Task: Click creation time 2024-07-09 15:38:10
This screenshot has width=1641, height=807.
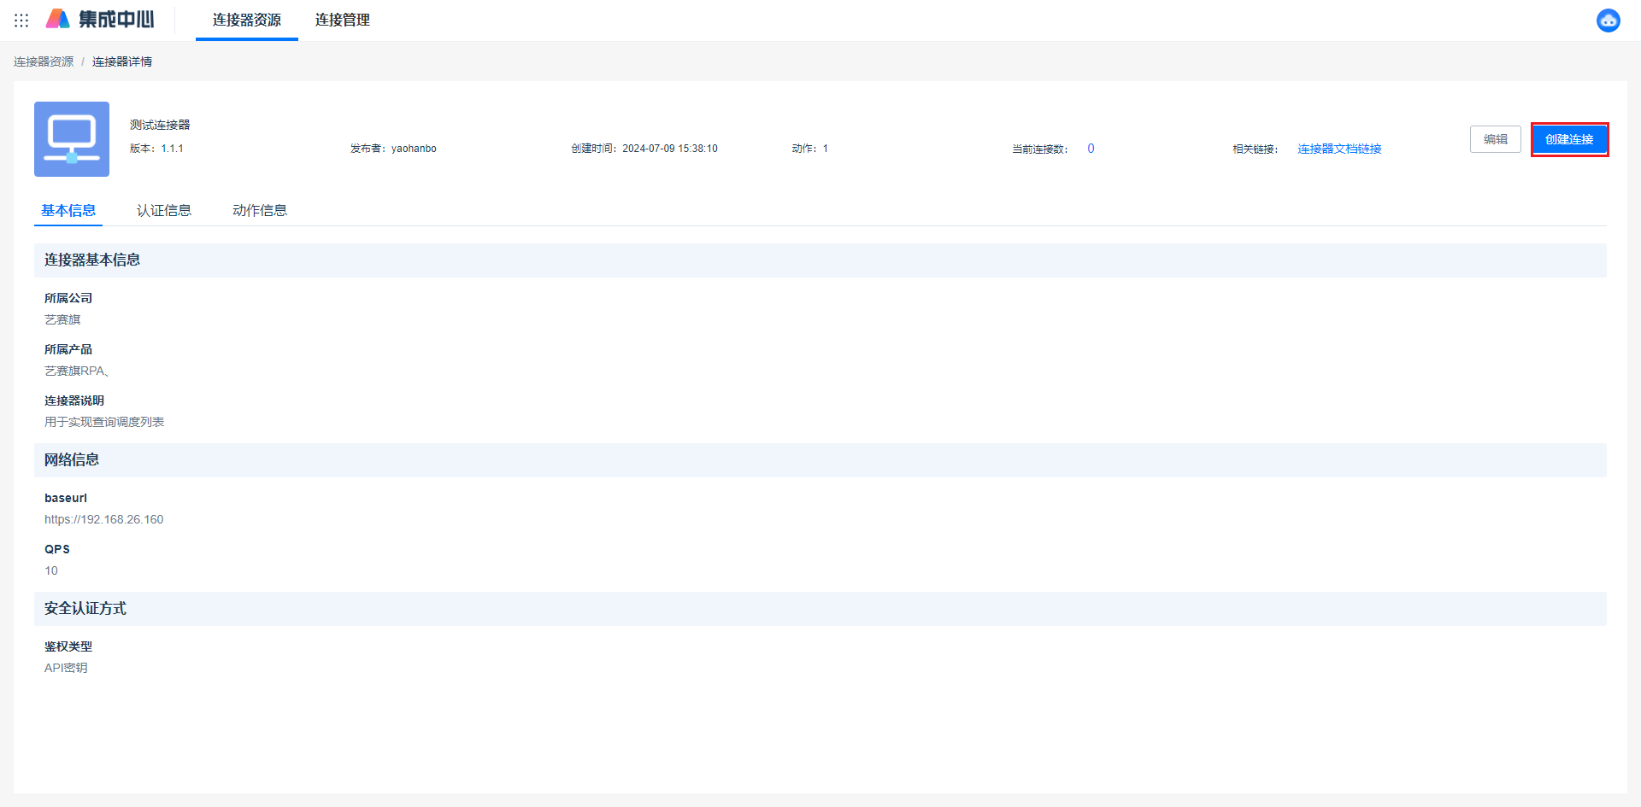Action: pos(670,149)
